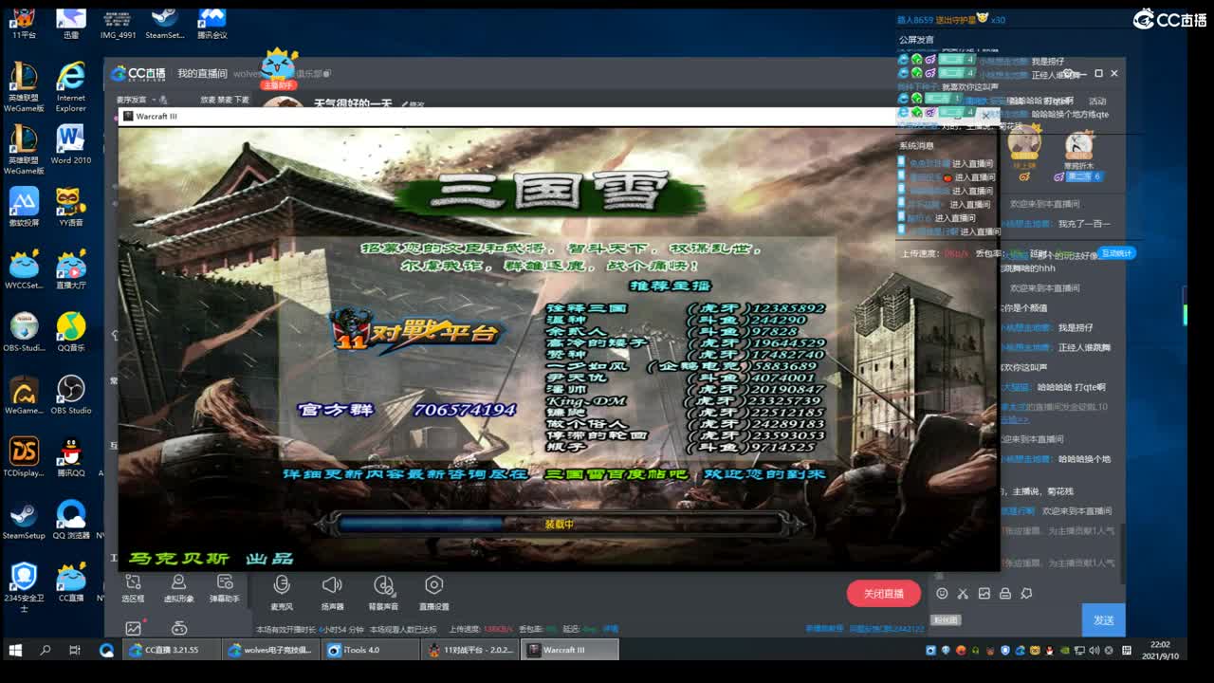Click the 系统消息 header in chat panel
The width and height of the screenshot is (1214, 683).
[x=916, y=146]
